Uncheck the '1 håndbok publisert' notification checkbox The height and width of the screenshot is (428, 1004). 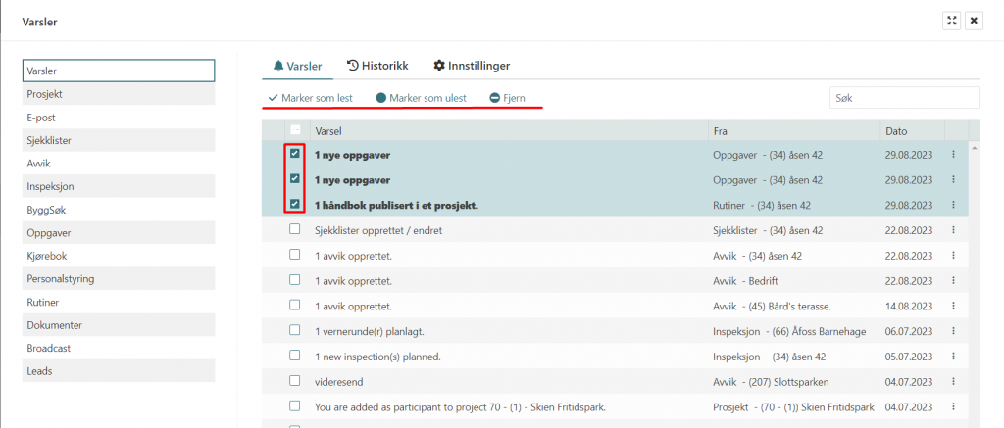[x=295, y=205]
